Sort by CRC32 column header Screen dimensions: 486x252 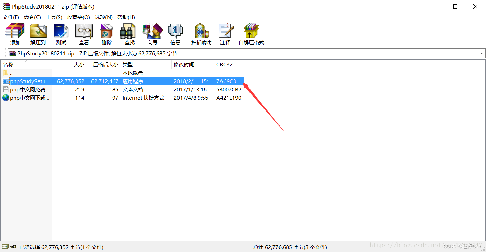[229, 64]
